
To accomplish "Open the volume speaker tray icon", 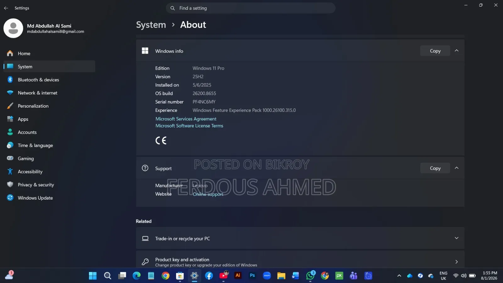I will click(464, 276).
